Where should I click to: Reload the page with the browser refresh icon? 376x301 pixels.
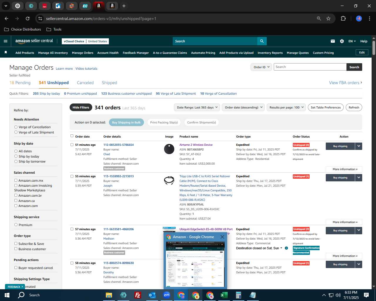click(28, 19)
